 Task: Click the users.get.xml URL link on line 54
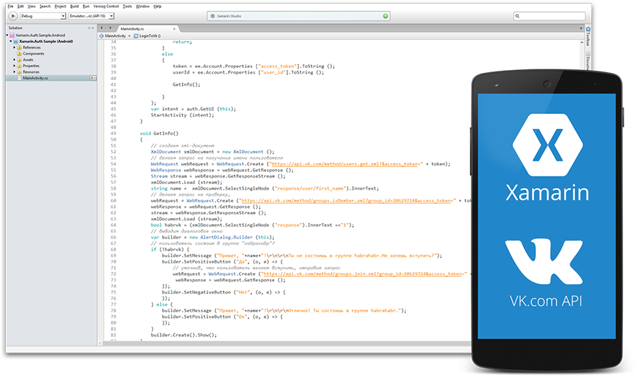pos(345,164)
